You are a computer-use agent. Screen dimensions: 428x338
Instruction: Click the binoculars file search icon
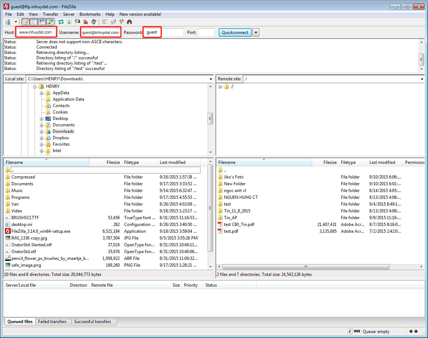129,22
